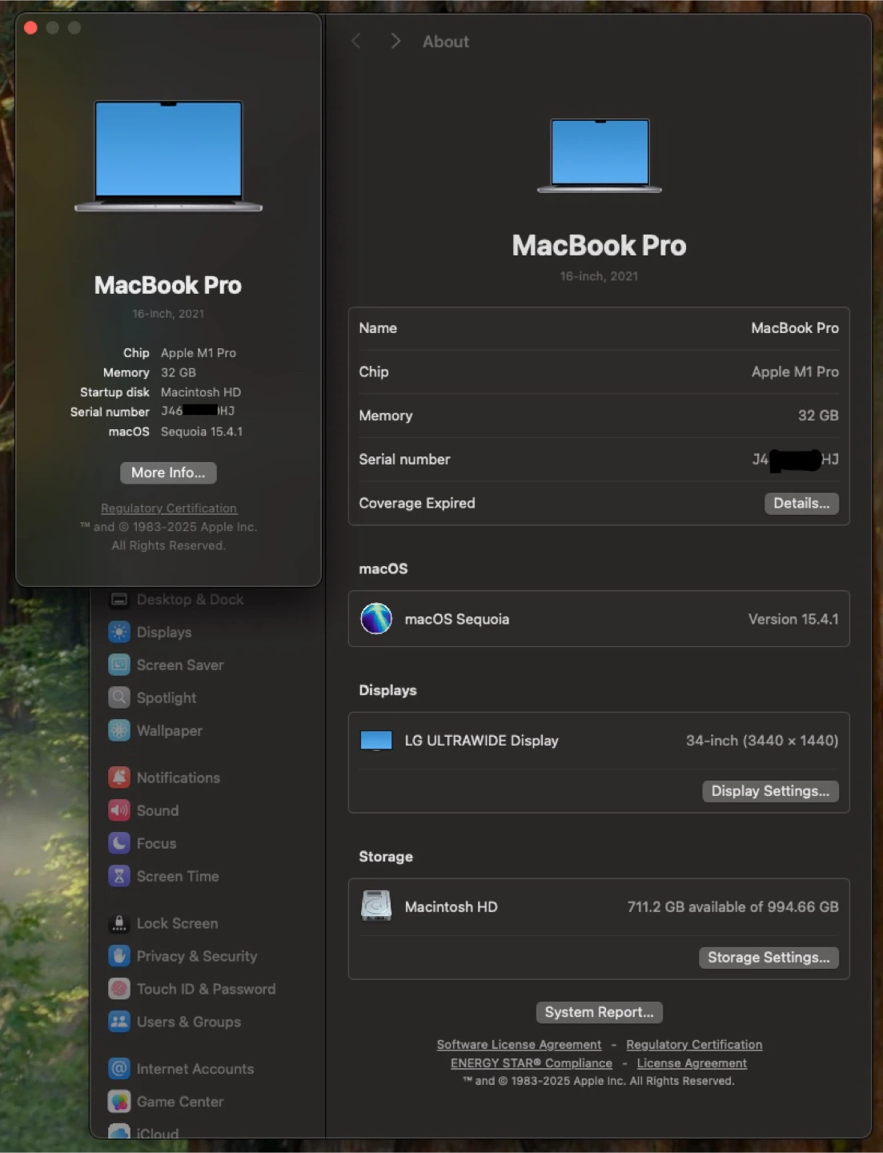Open the Displays icon in sidebar
This screenshot has height=1153, width=883.
point(119,633)
